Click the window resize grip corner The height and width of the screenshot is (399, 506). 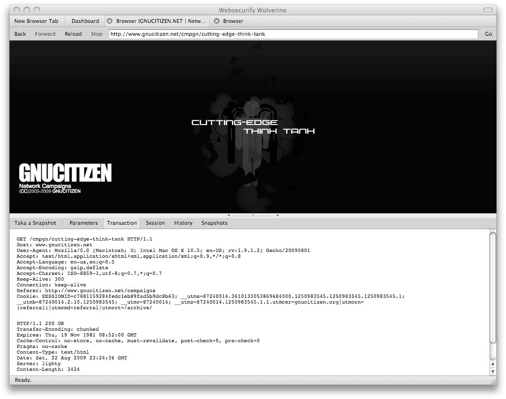pyautogui.click(x=494, y=382)
